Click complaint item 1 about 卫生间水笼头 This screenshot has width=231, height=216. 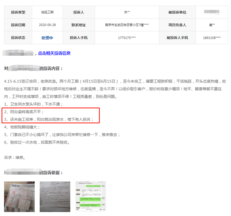pos(33,104)
